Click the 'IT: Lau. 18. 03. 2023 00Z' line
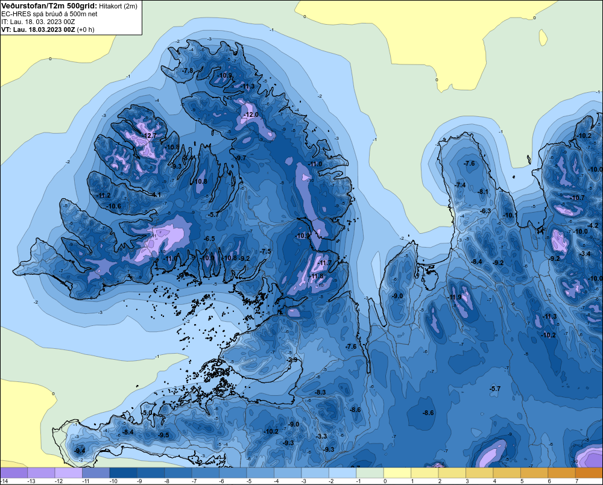The height and width of the screenshot is (485, 603). click(x=38, y=22)
